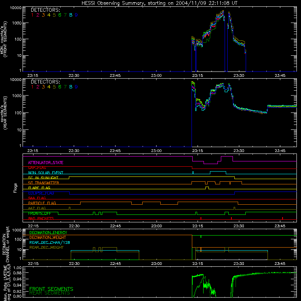301x301 pixels.
Task: Click cyan detector 8 in rear segments legend
Action: coord(71,87)
